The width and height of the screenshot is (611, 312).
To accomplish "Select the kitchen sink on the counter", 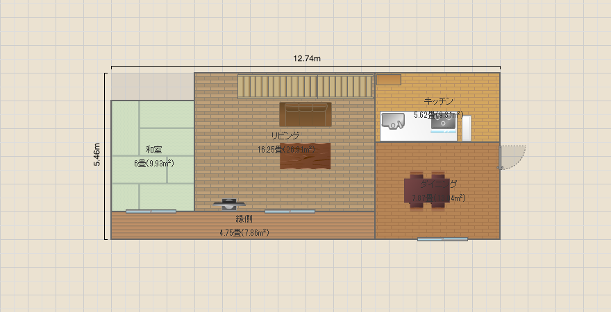I will pyautogui.click(x=393, y=121).
